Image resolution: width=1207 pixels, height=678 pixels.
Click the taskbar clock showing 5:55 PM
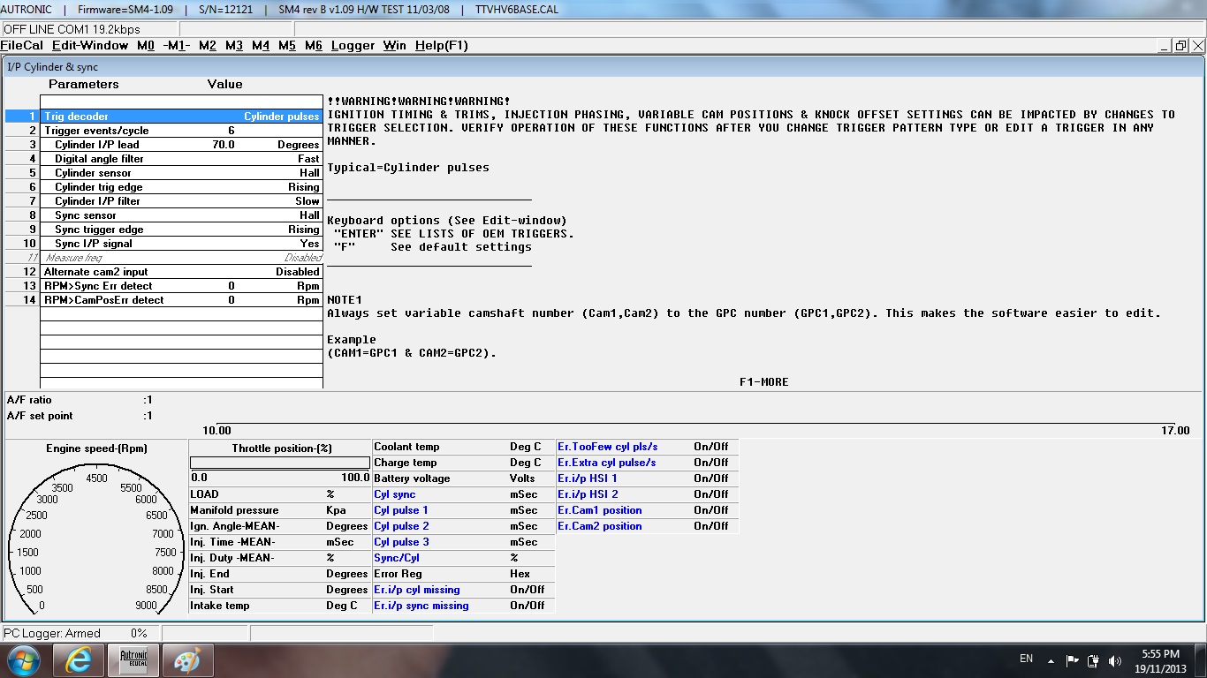coord(1161,660)
